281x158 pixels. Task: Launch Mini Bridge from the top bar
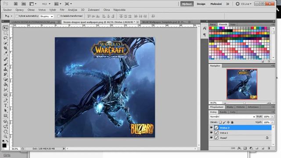tap(23, 4)
